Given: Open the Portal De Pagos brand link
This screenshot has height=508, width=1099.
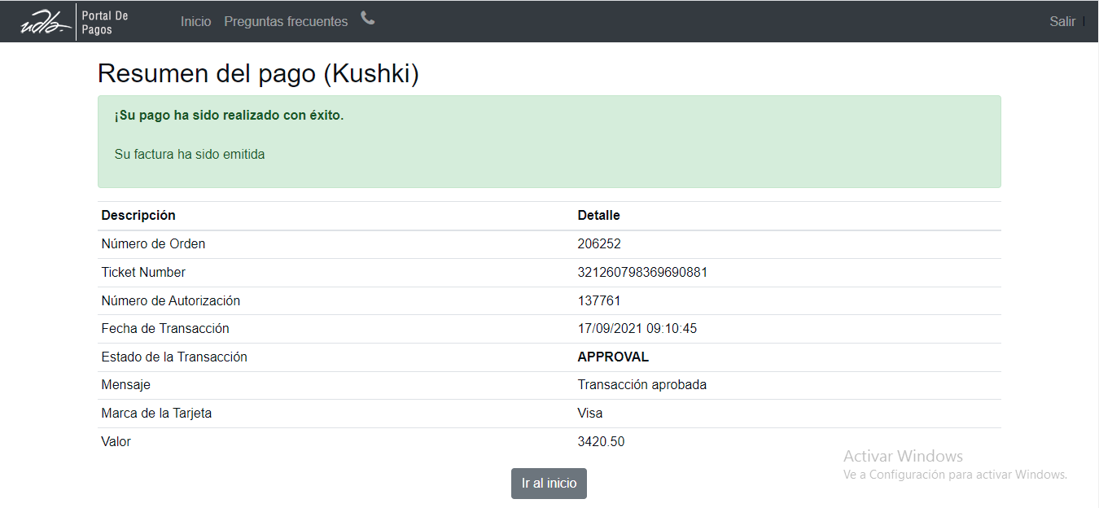Looking at the screenshot, I should tap(105, 23).
